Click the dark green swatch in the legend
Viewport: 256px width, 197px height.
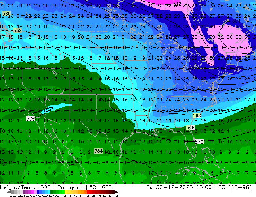click(52, 192)
